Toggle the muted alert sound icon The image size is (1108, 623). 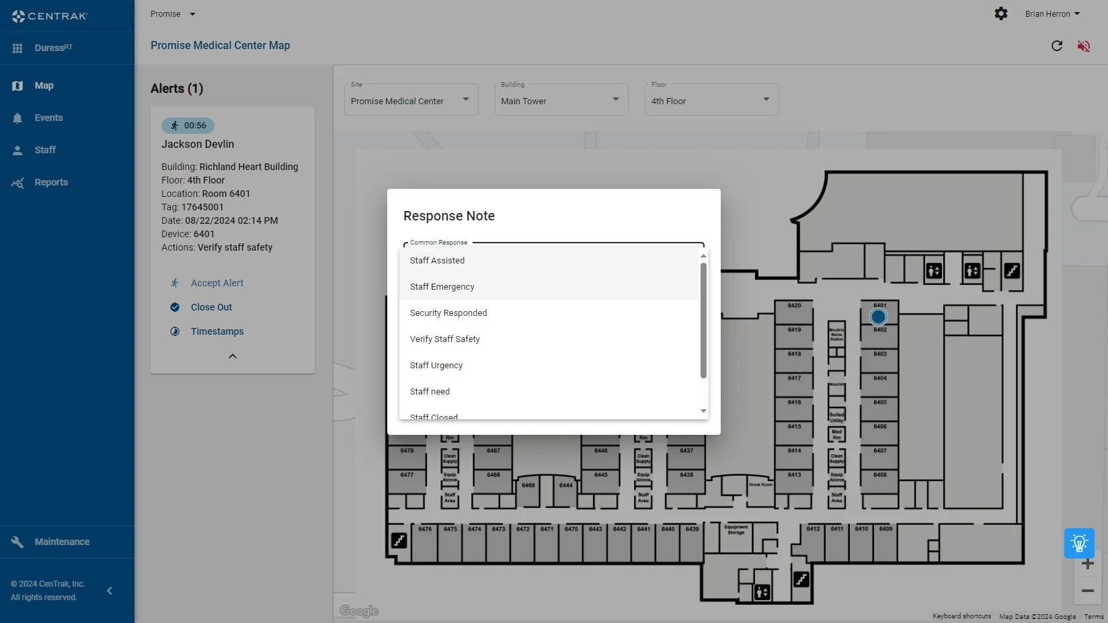[x=1084, y=46]
